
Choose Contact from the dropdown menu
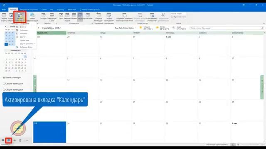click(26, 34)
